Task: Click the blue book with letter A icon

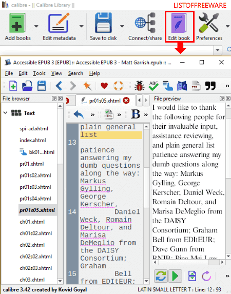Action: (x=182, y=86)
